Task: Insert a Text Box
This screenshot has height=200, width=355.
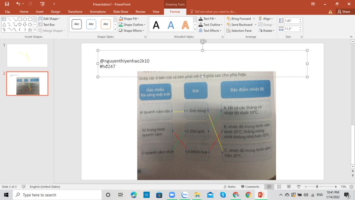Action: pyautogui.click(x=47, y=25)
